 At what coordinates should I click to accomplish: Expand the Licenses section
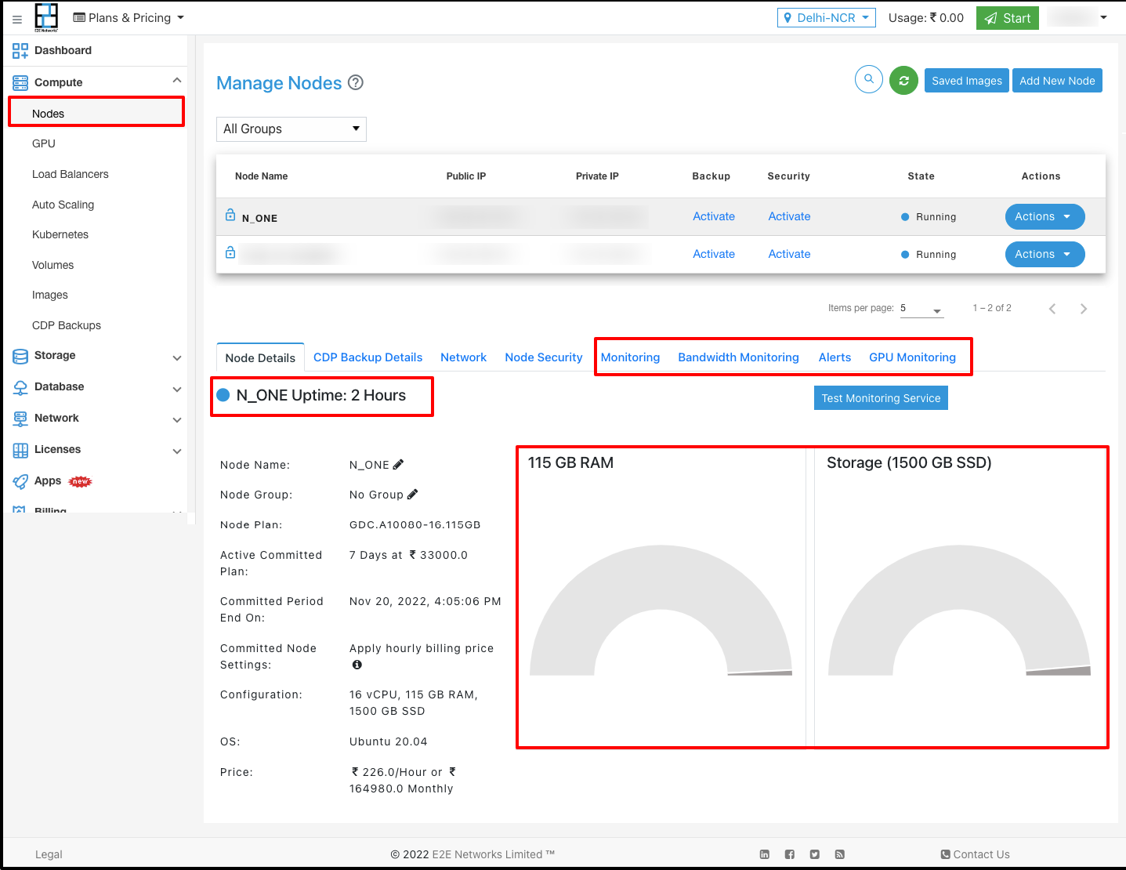[x=177, y=451]
